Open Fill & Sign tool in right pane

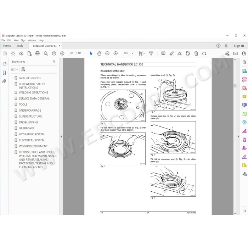244,157
